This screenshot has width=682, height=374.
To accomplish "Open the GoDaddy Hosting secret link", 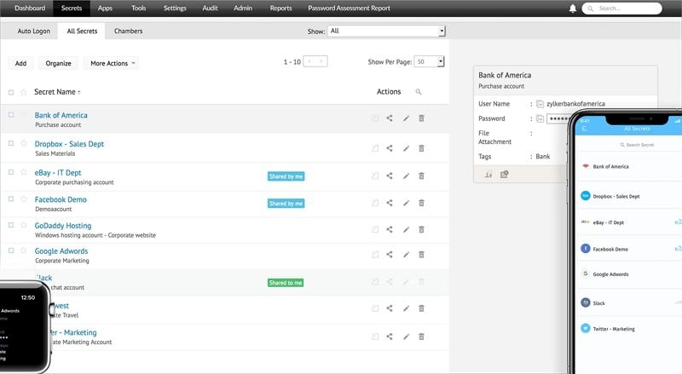I will (x=63, y=226).
